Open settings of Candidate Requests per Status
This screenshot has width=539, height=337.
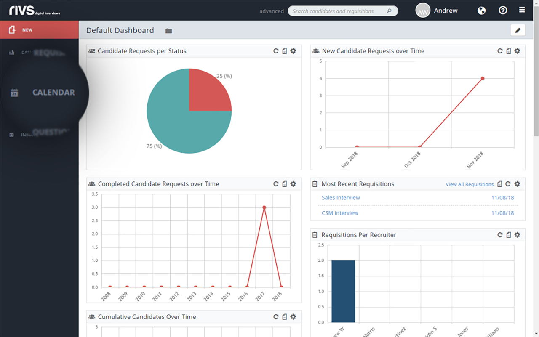click(293, 51)
